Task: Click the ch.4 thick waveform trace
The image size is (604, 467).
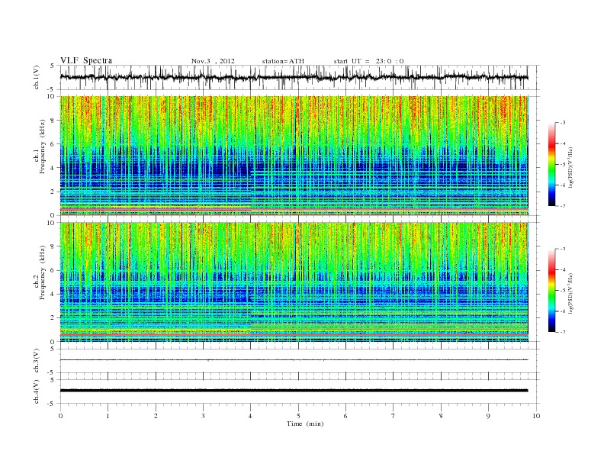Action: pos(294,391)
